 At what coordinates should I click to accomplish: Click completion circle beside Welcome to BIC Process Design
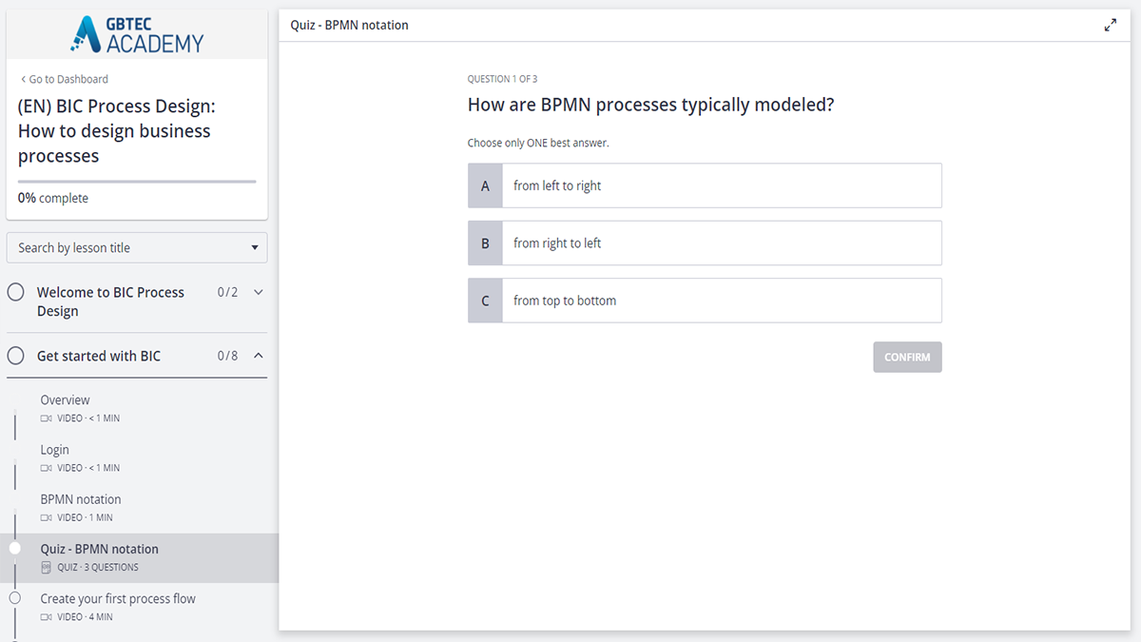tap(16, 292)
